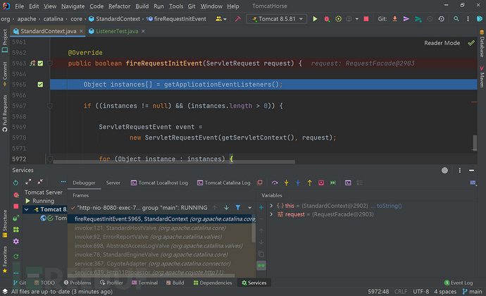This screenshot has height=296, width=486.
Task: Click the Debug bug icon in the toolbar
Action: click(326, 18)
